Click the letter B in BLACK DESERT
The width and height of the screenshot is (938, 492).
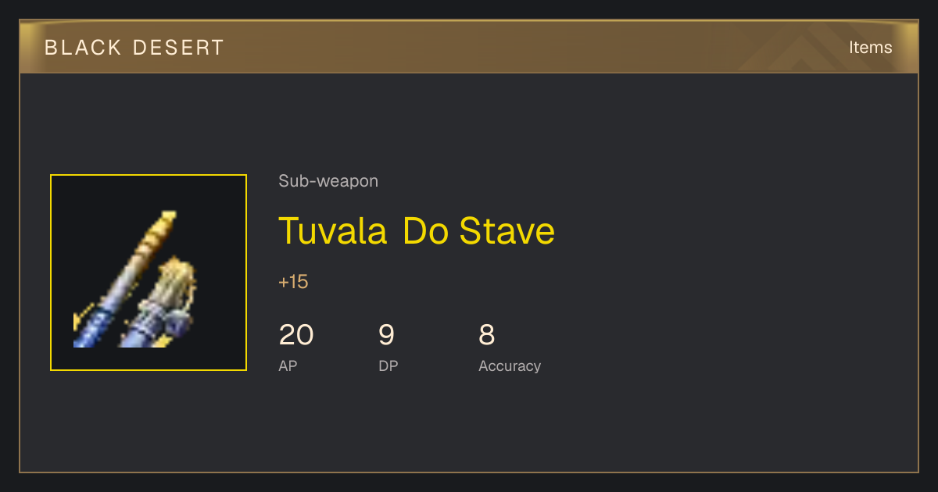[51, 48]
